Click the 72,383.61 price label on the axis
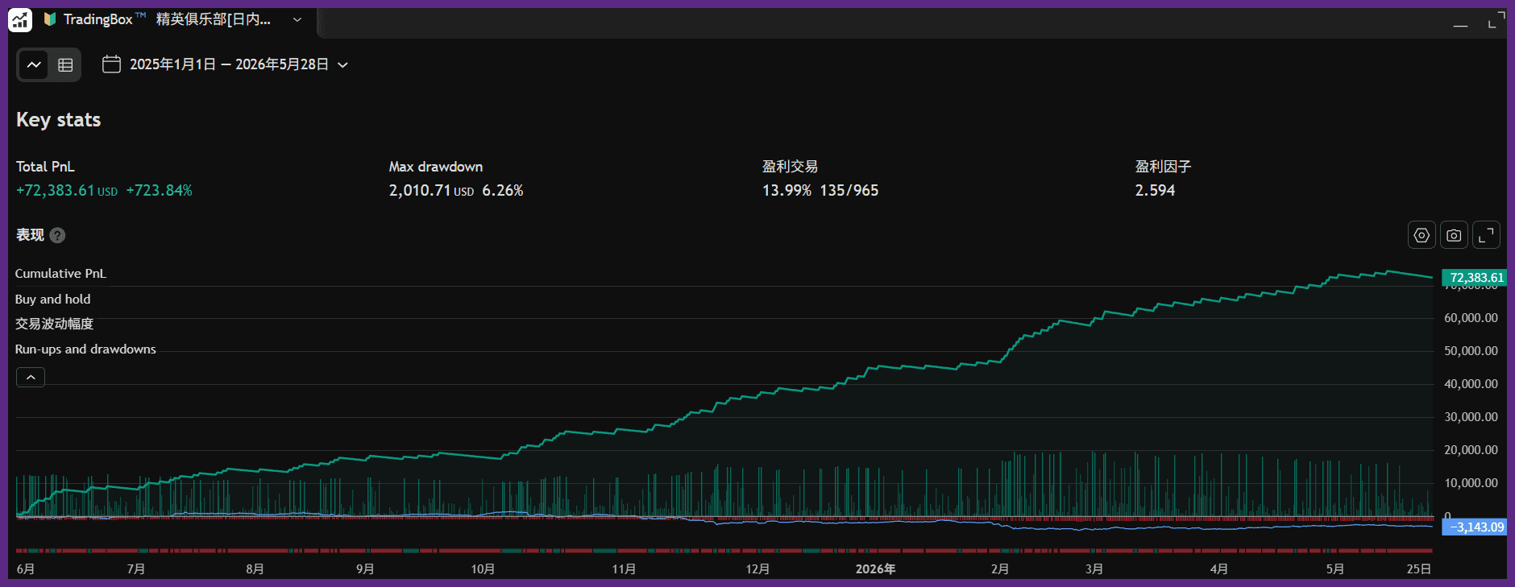 tap(1475, 278)
